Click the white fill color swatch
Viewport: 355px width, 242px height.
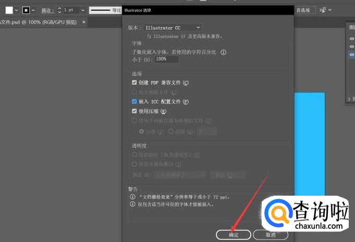tap(9, 10)
